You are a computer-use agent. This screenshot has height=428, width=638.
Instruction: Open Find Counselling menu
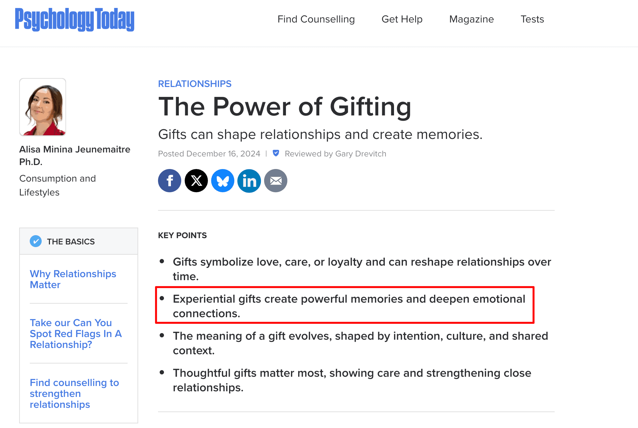point(316,19)
